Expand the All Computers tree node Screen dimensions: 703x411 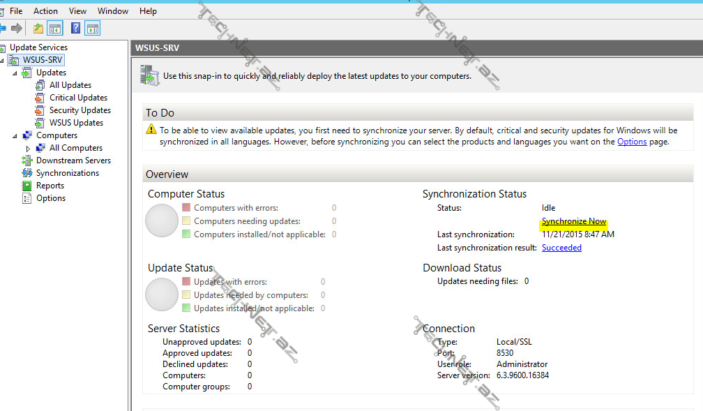click(29, 149)
